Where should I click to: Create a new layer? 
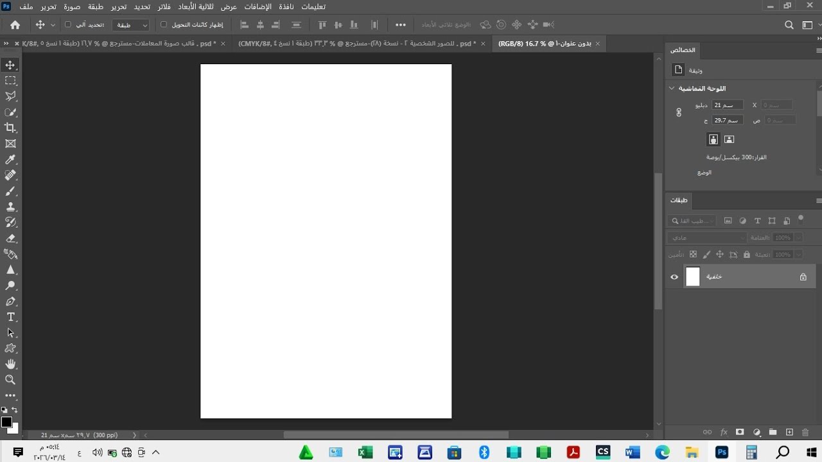point(789,432)
